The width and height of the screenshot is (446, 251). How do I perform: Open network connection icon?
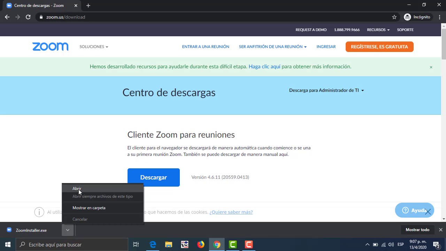[383, 244]
